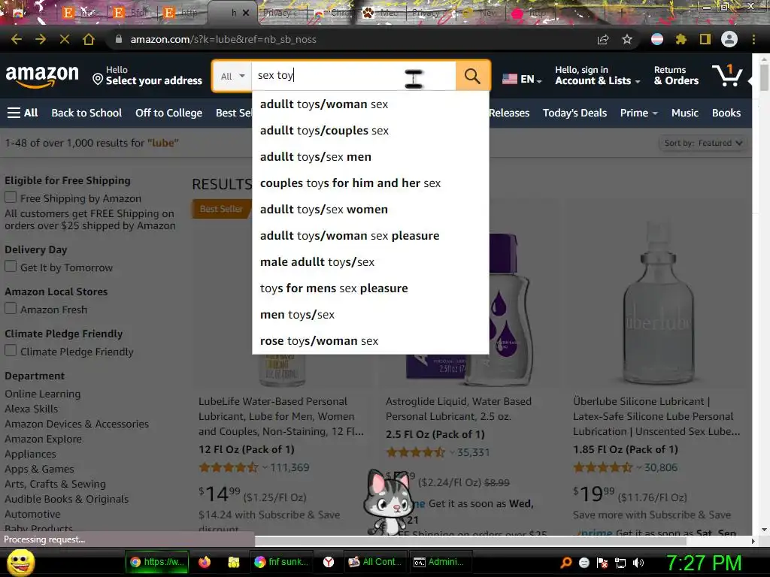Screen dimensions: 770x577
Task: Click the horizontal scrollbar right arrow
Action: [x=753, y=541]
